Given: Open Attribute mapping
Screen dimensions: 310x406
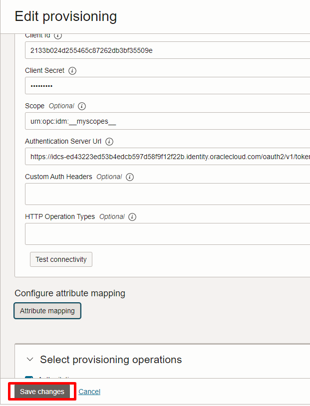Looking at the screenshot, I should pyautogui.click(x=47, y=311).
